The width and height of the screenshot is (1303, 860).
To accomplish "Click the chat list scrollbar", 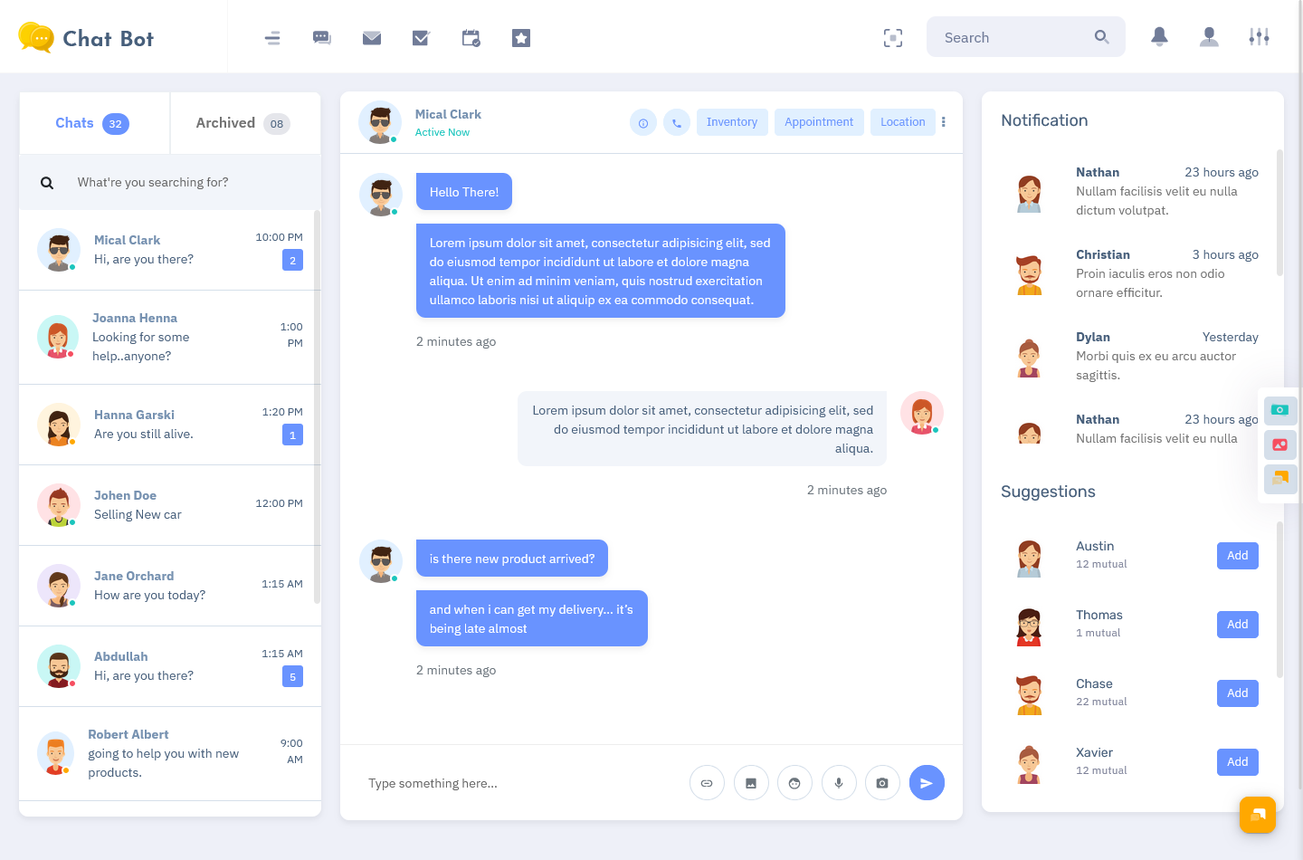I will click(x=317, y=407).
